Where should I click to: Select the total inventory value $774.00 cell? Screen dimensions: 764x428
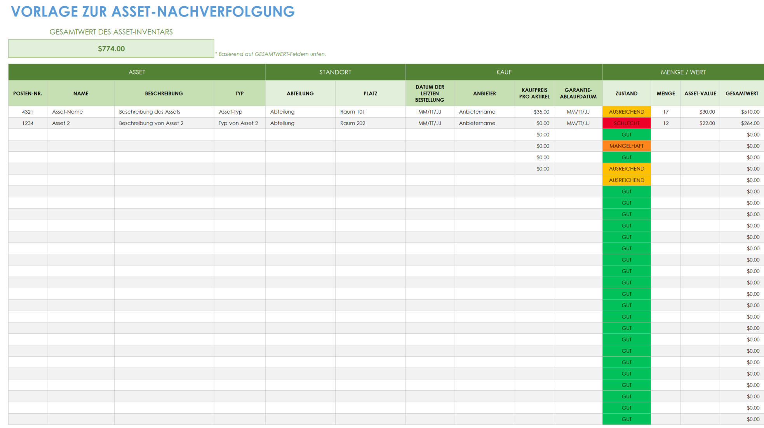pos(111,49)
